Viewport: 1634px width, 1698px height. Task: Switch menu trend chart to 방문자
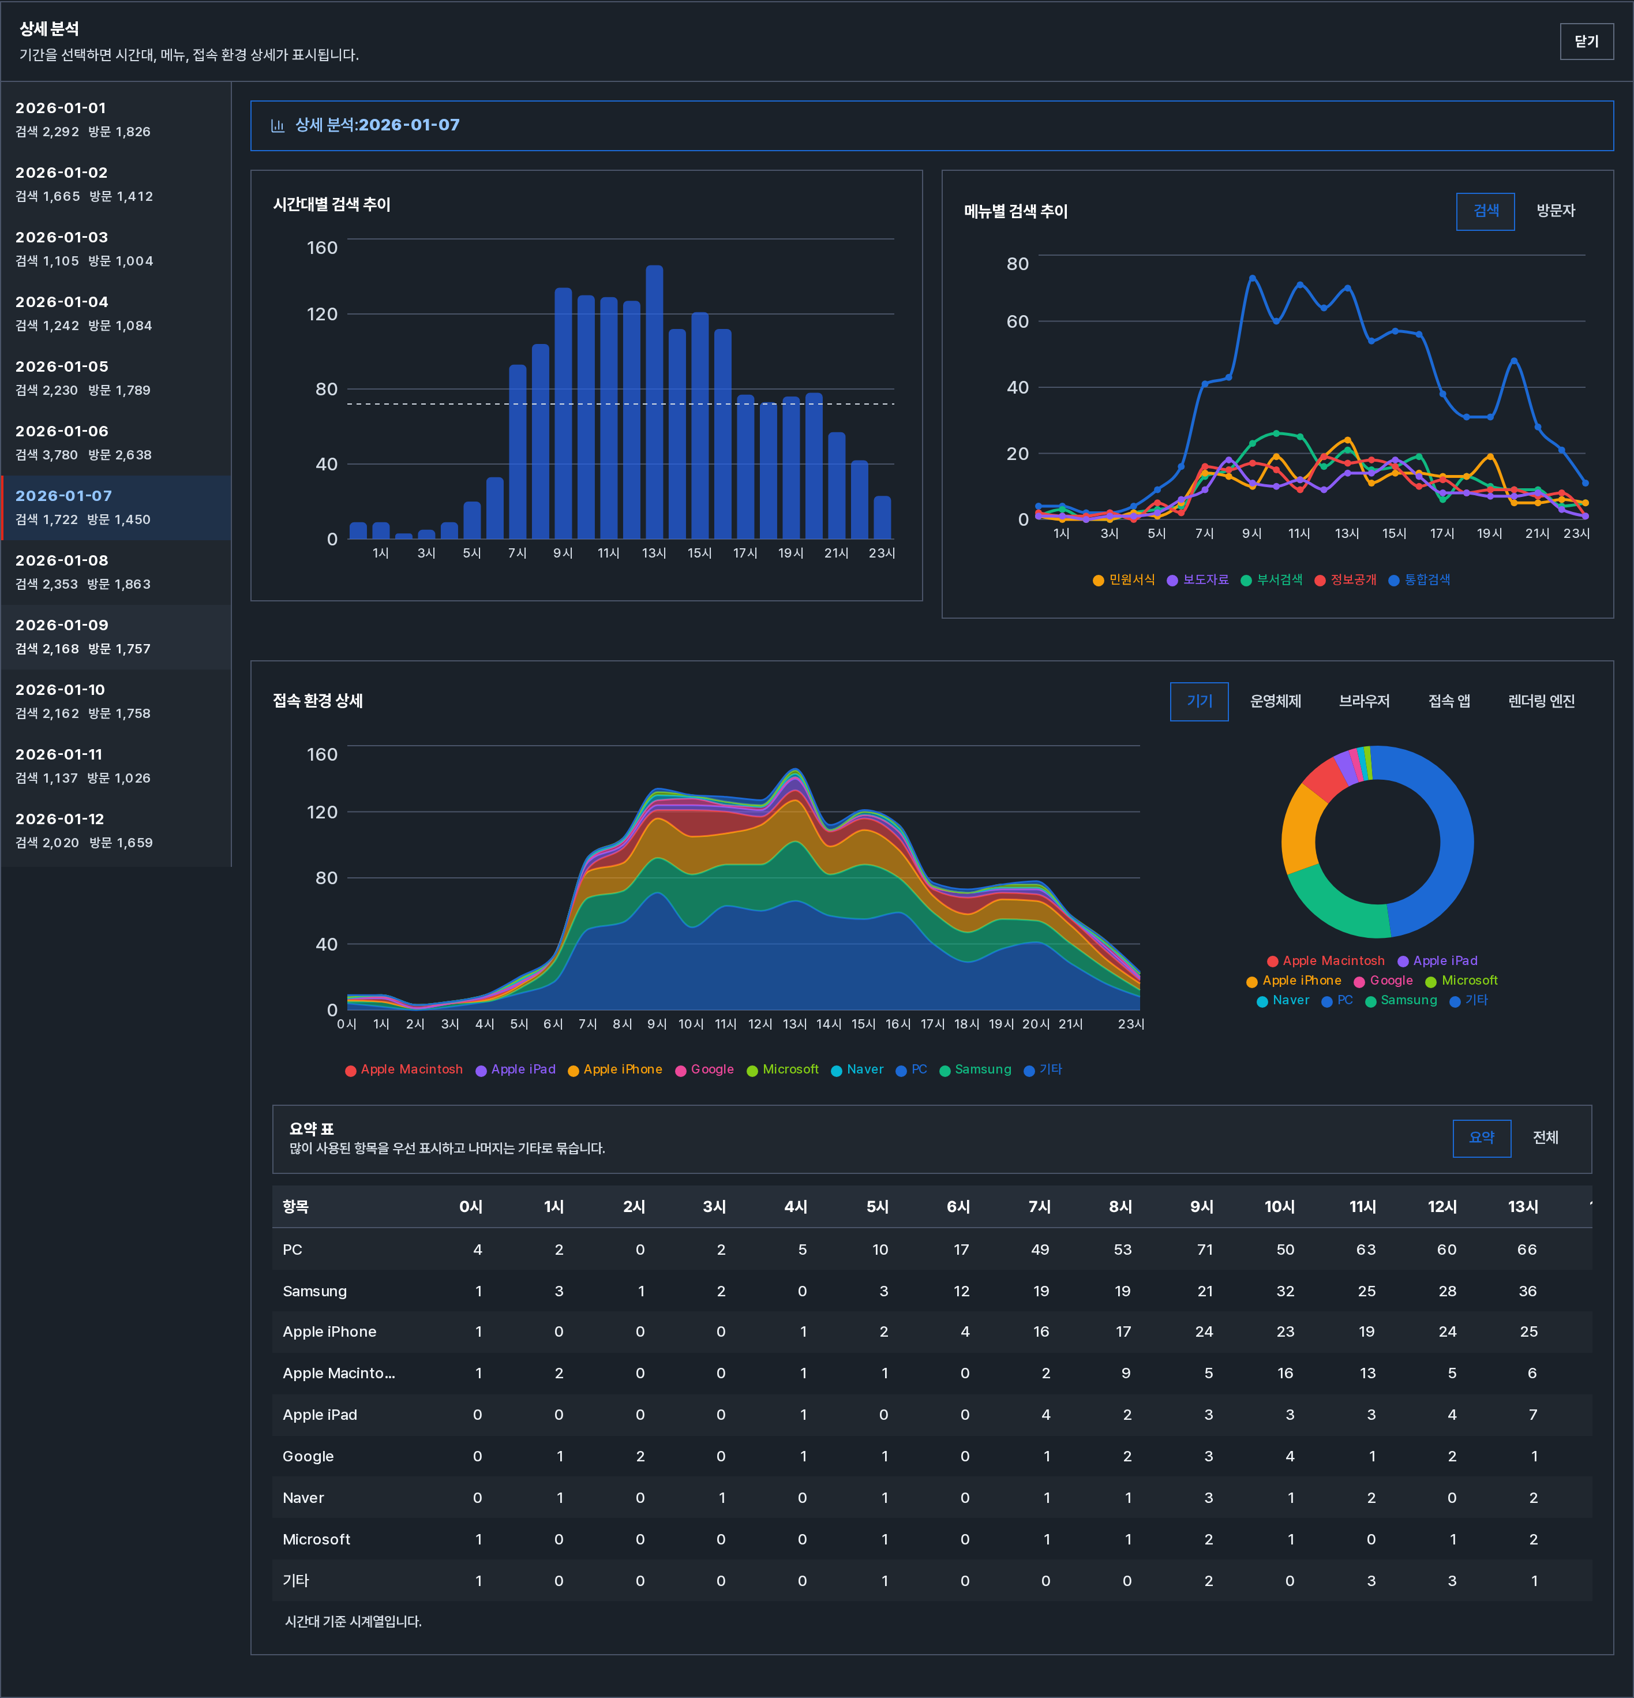click(x=1555, y=211)
